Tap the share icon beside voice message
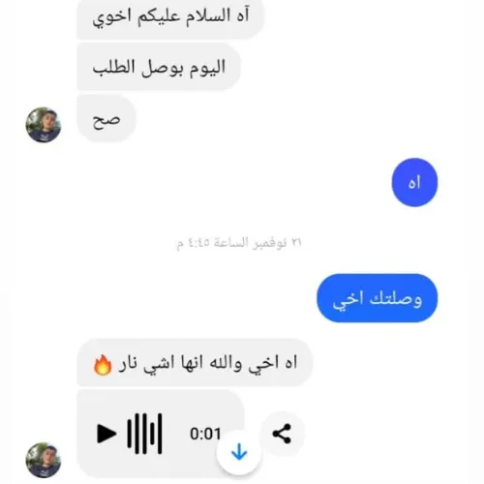 pyautogui.click(x=282, y=434)
